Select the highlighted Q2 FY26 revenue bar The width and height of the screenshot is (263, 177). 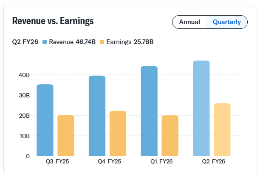(x=201, y=108)
